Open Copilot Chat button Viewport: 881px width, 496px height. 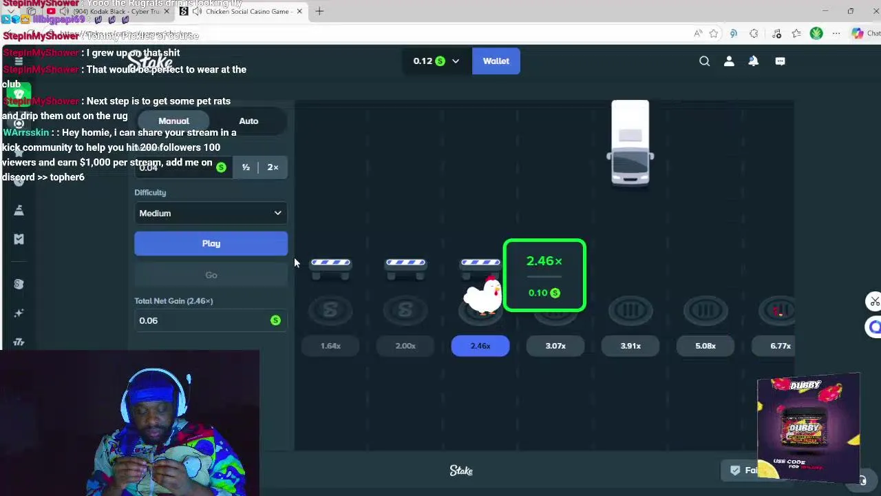click(x=864, y=33)
